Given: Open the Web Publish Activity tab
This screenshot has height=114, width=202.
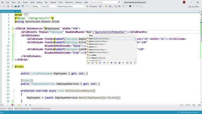Looking at the screenshot, I should [22, 108].
